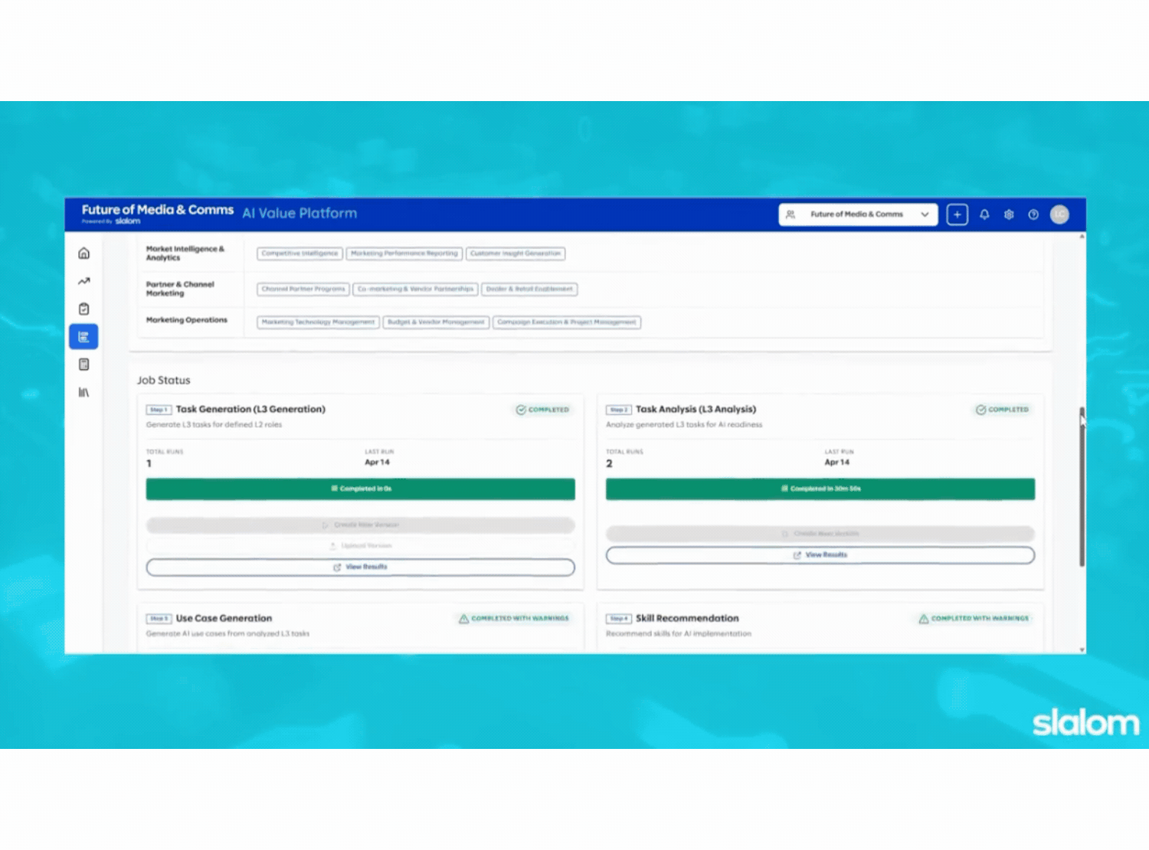Click the Total Runs value 1
Viewport: 1149px width, 850px height.
(x=149, y=463)
